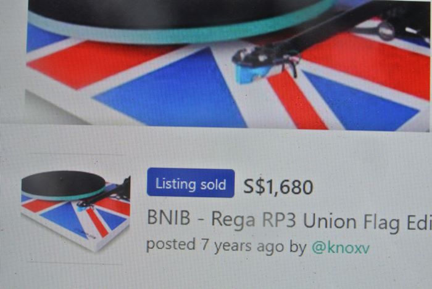
Task: Open the seller profile @knoxv
Action: click(x=341, y=248)
